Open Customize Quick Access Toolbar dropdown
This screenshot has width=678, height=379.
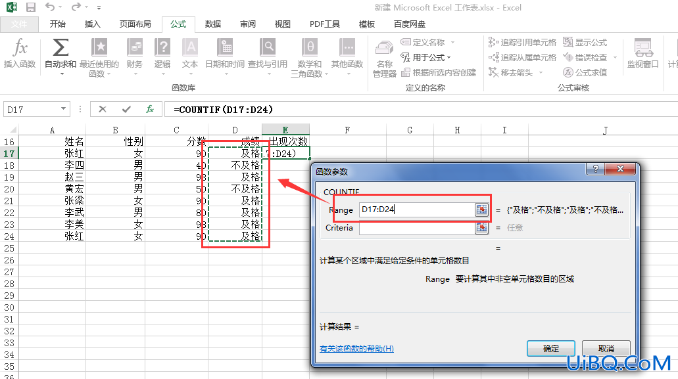(99, 8)
